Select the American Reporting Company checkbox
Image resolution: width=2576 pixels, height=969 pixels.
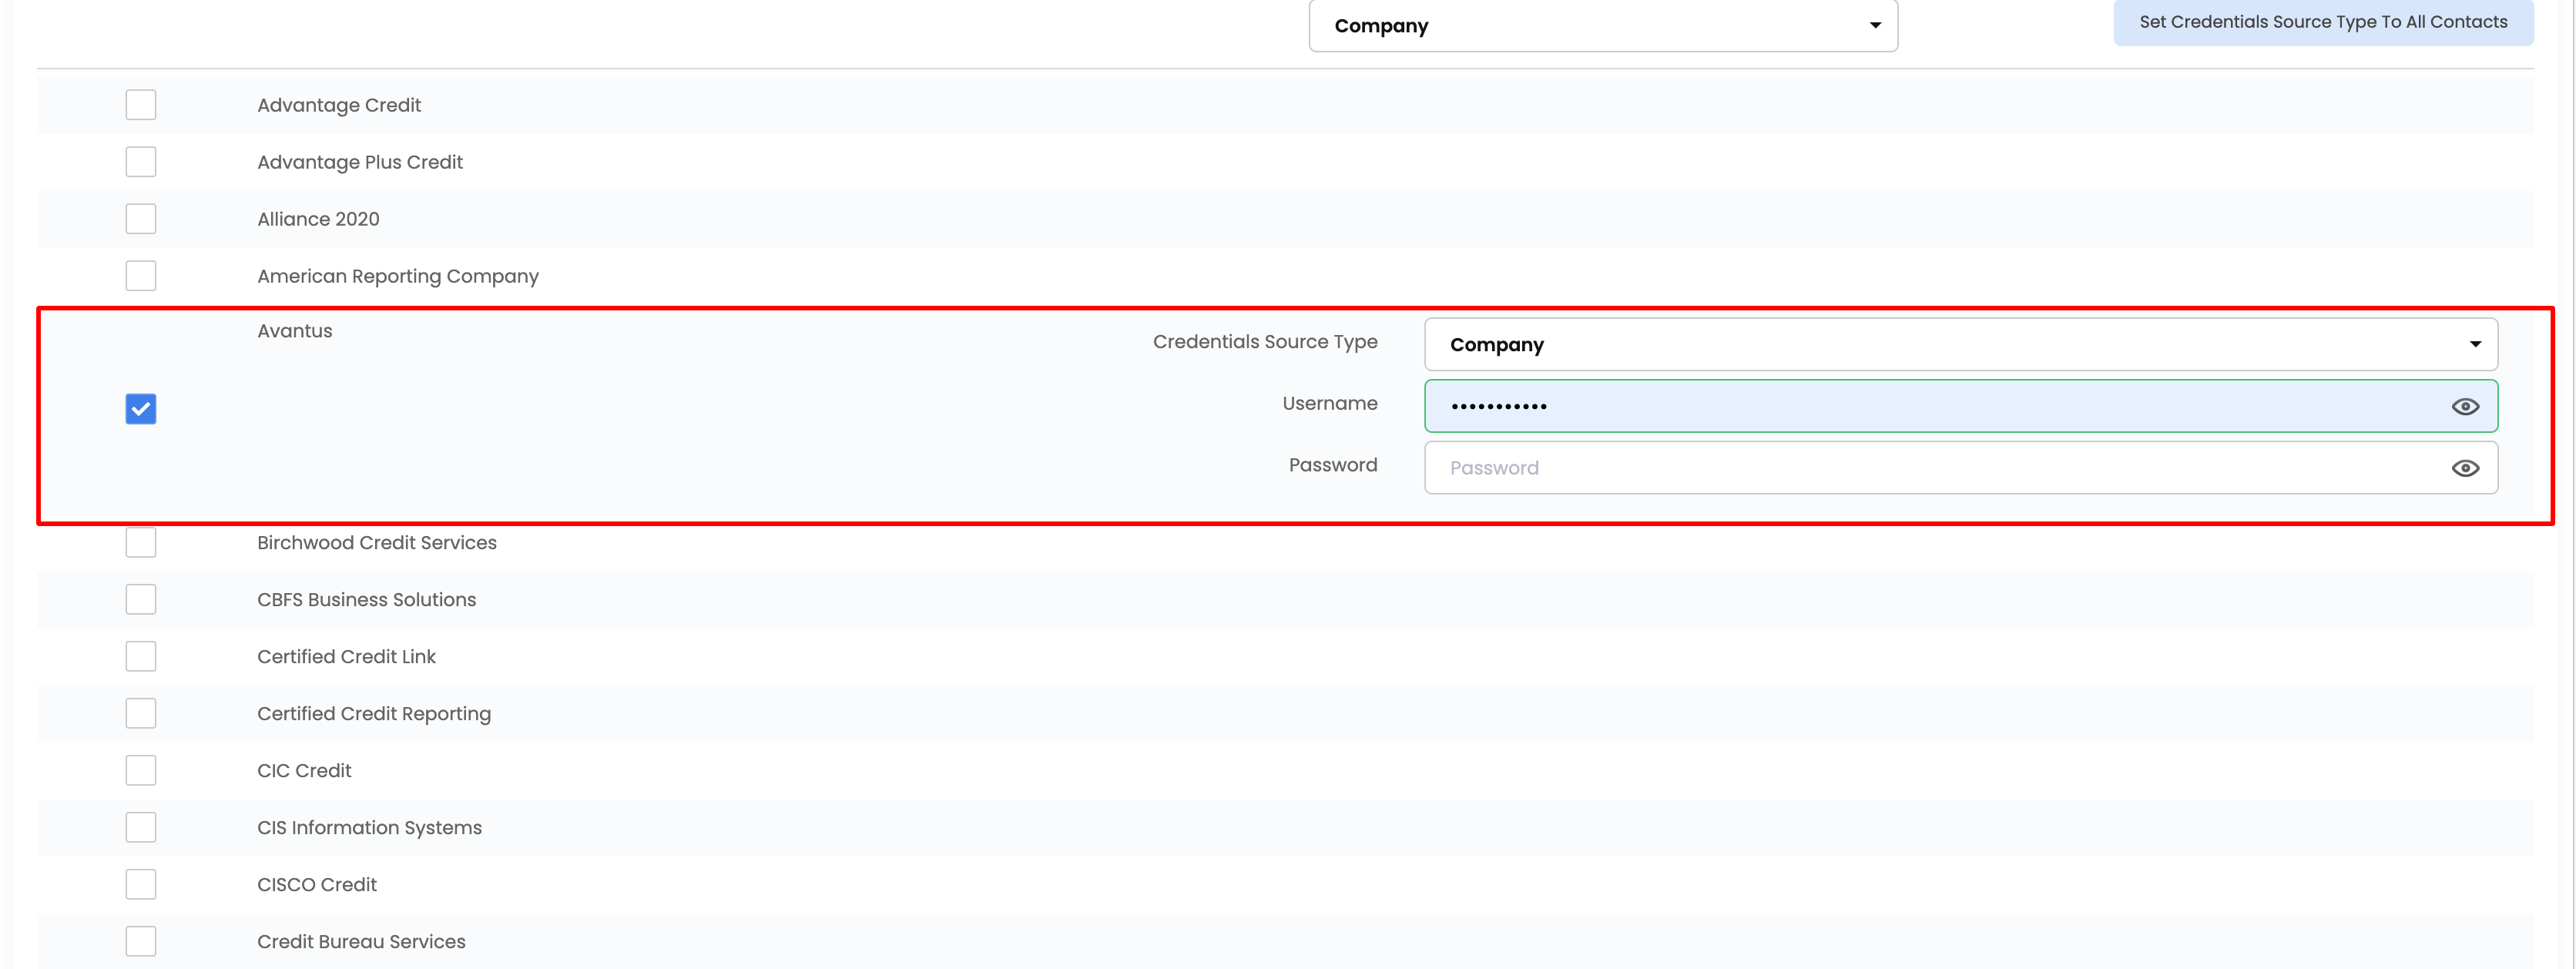[141, 275]
